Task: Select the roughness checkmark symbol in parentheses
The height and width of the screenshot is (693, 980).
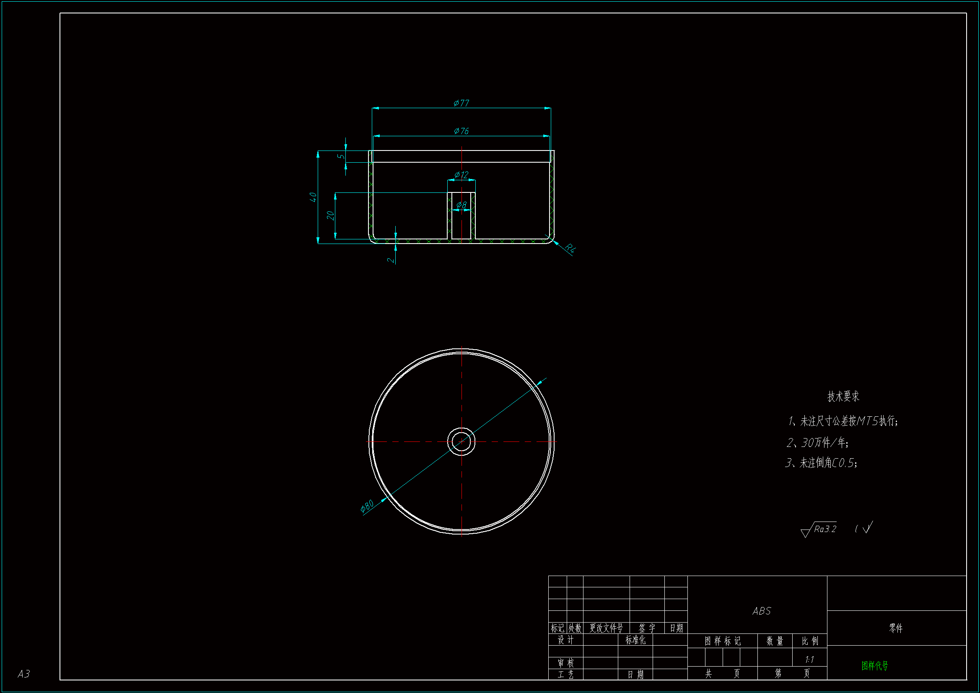Action: [867, 528]
